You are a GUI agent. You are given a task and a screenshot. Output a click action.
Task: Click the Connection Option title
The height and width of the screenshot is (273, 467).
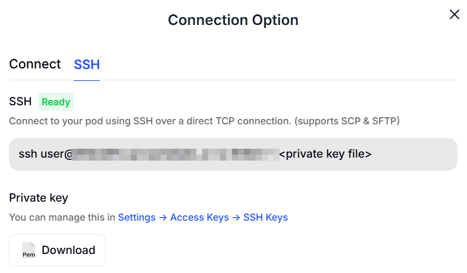pyautogui.click(x=233, y=20)
